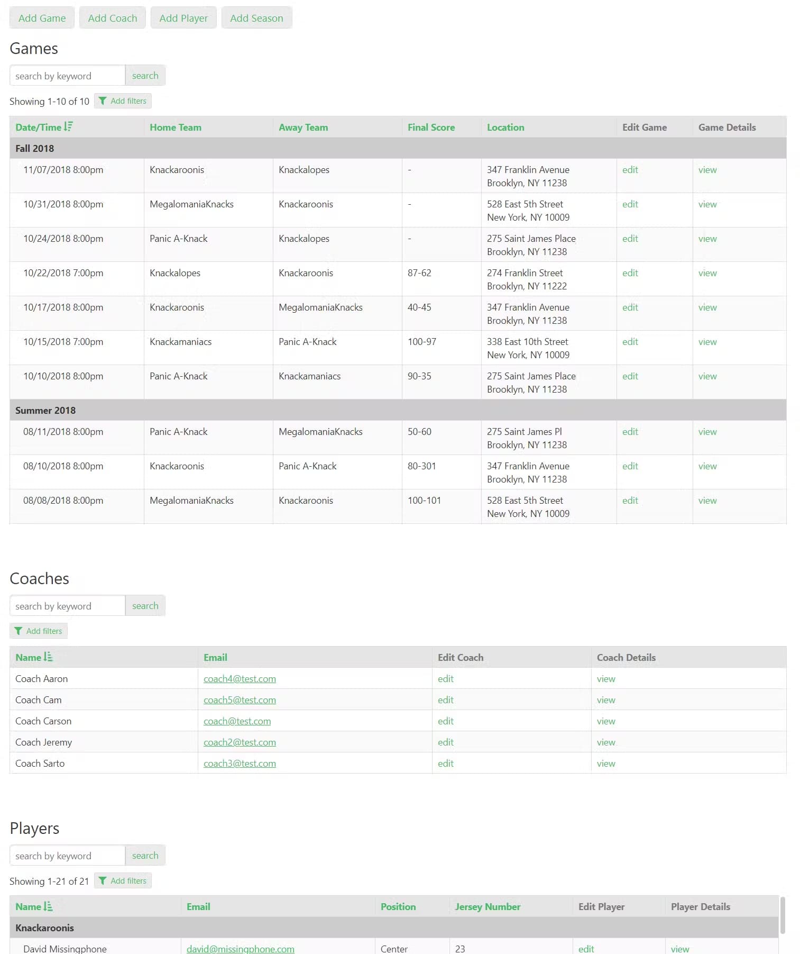Click the Coaches search button
The width and height of the screenshot is (800, 954).
coord(145,606)
